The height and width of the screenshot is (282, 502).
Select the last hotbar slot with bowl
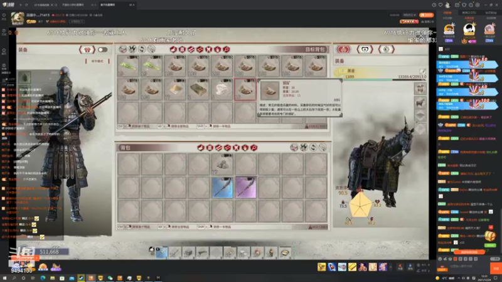click(x=285, y=253)
